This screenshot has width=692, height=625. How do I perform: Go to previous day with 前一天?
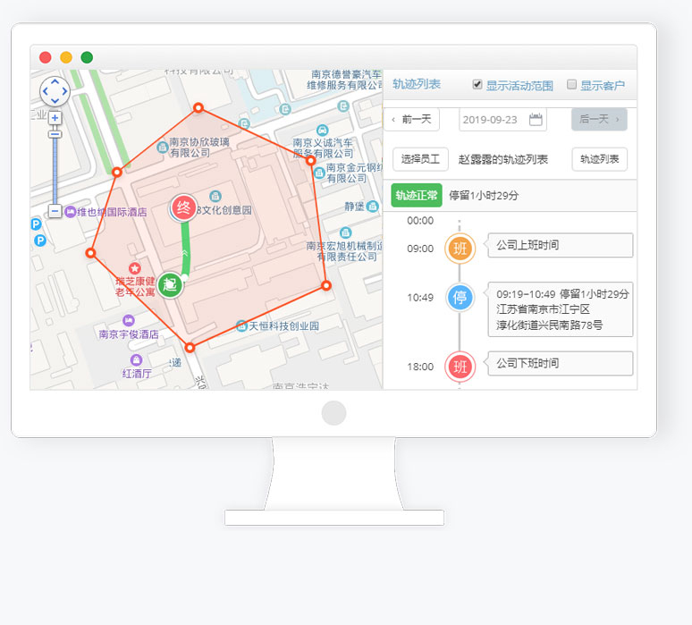click(x=412, y=119)
